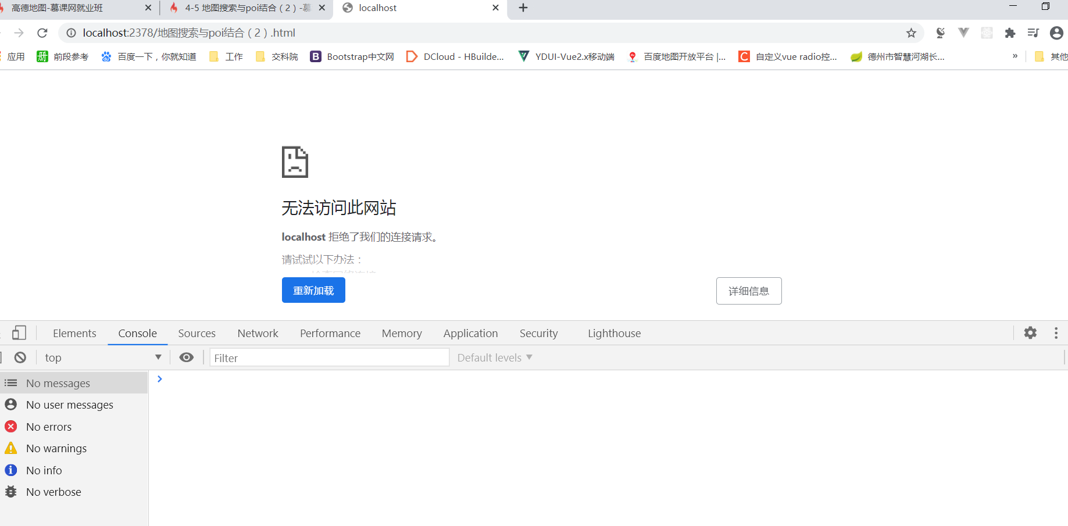Open the top frame context dropdown

[x=99, y=357]
